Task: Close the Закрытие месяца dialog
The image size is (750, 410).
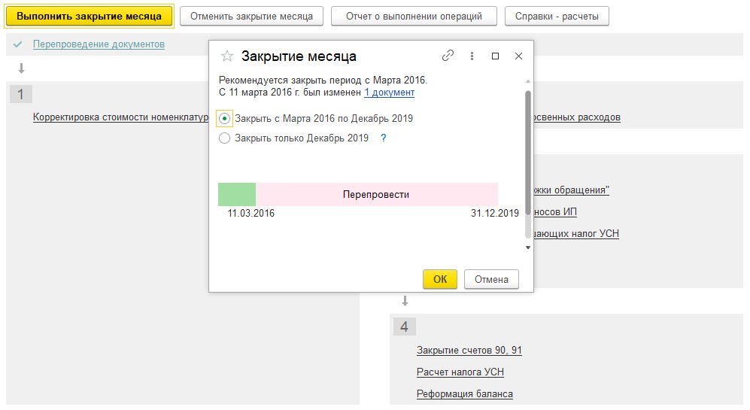Action: pos(518,56)
